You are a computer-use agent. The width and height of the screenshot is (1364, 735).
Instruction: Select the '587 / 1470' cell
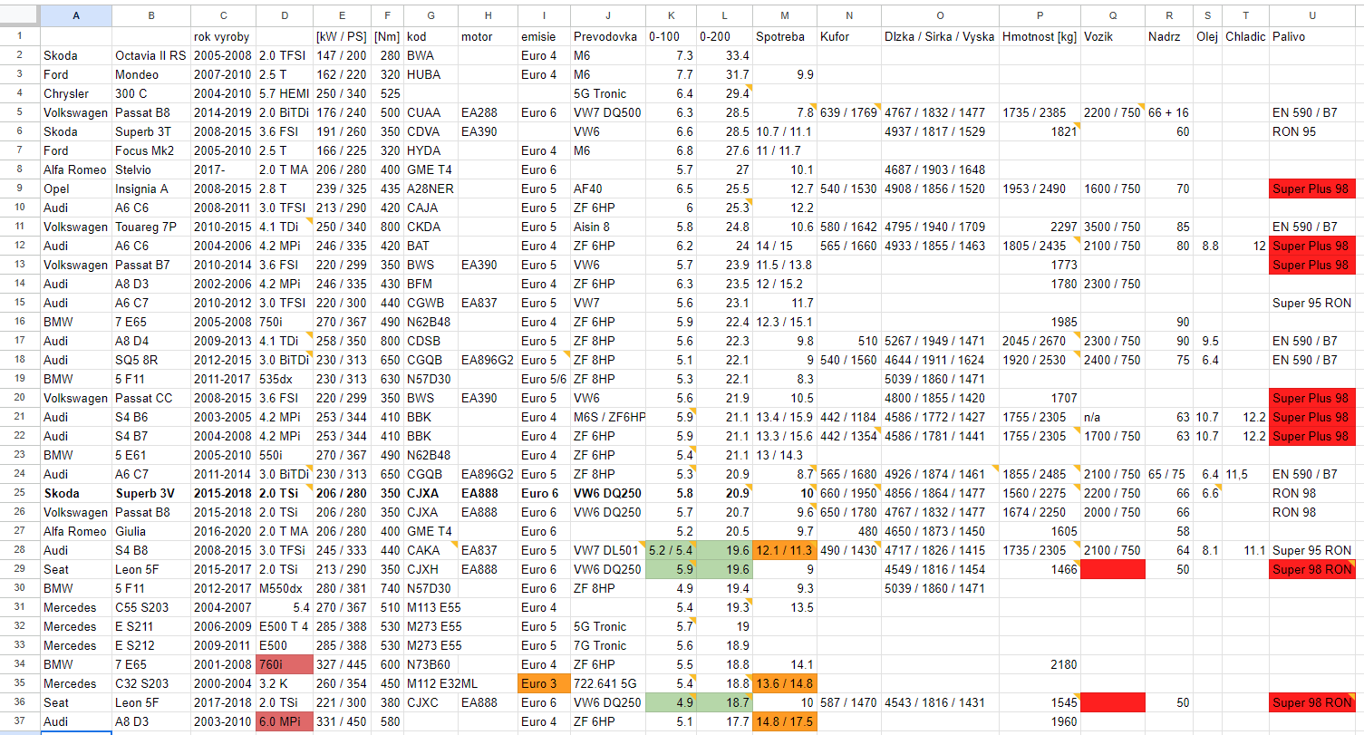click(849, 702)
